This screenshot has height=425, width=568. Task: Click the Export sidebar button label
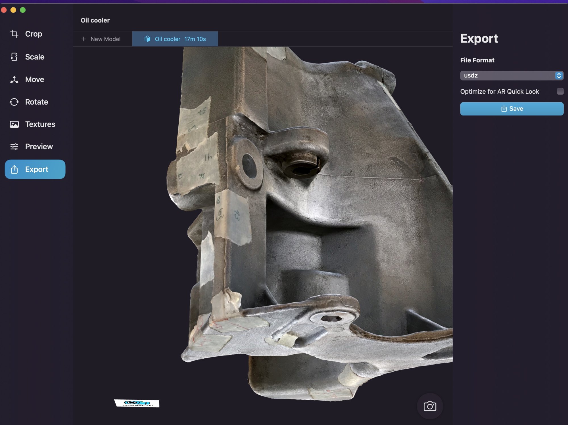click(37, 169)
